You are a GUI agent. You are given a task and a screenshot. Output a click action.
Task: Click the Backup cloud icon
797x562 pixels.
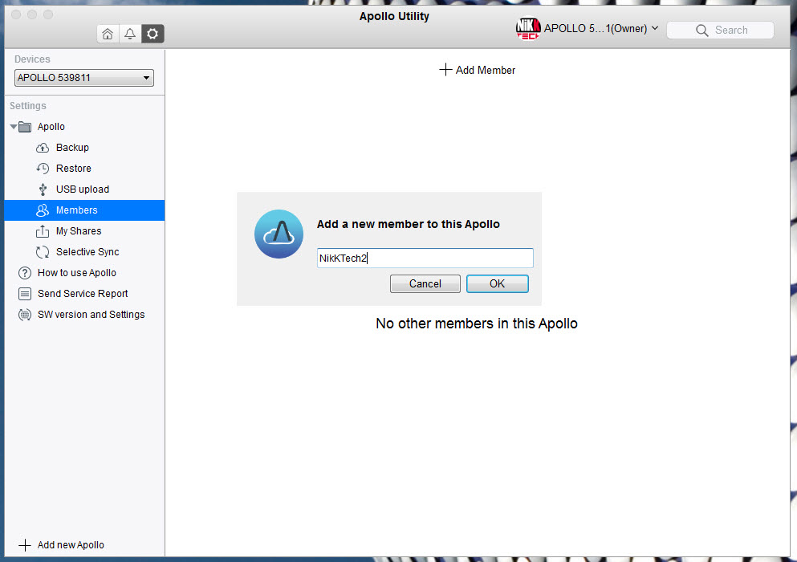43,148
